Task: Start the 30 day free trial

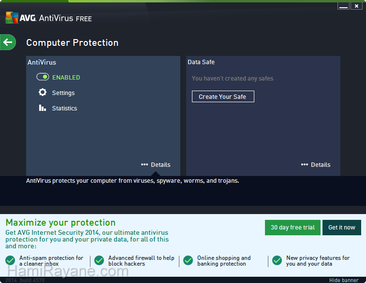Action: [293, 228]
